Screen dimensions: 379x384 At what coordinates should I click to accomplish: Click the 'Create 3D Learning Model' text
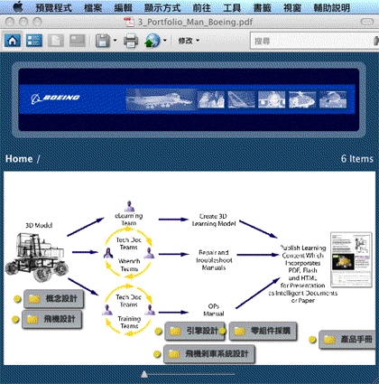214,220
